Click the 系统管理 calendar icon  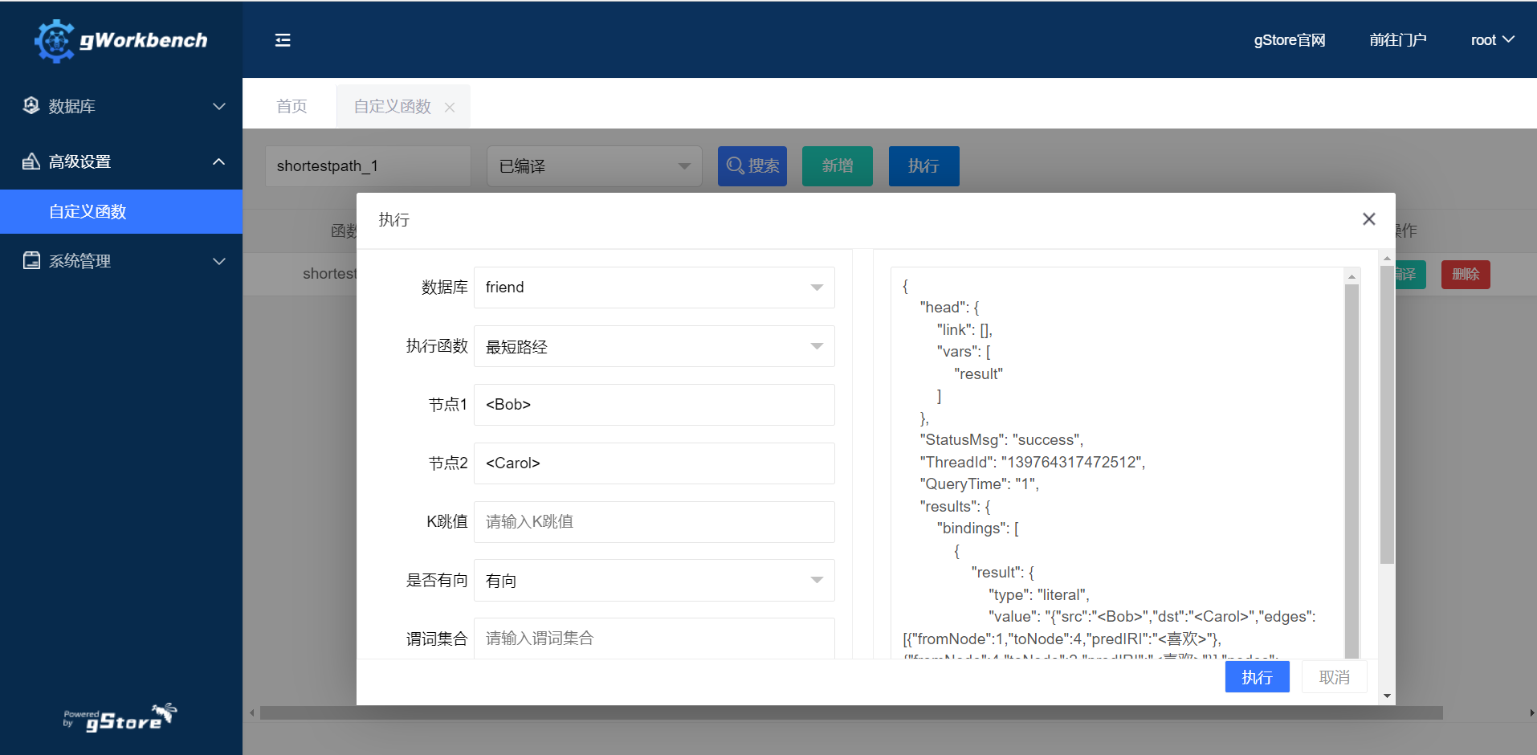tap(31, 260)
